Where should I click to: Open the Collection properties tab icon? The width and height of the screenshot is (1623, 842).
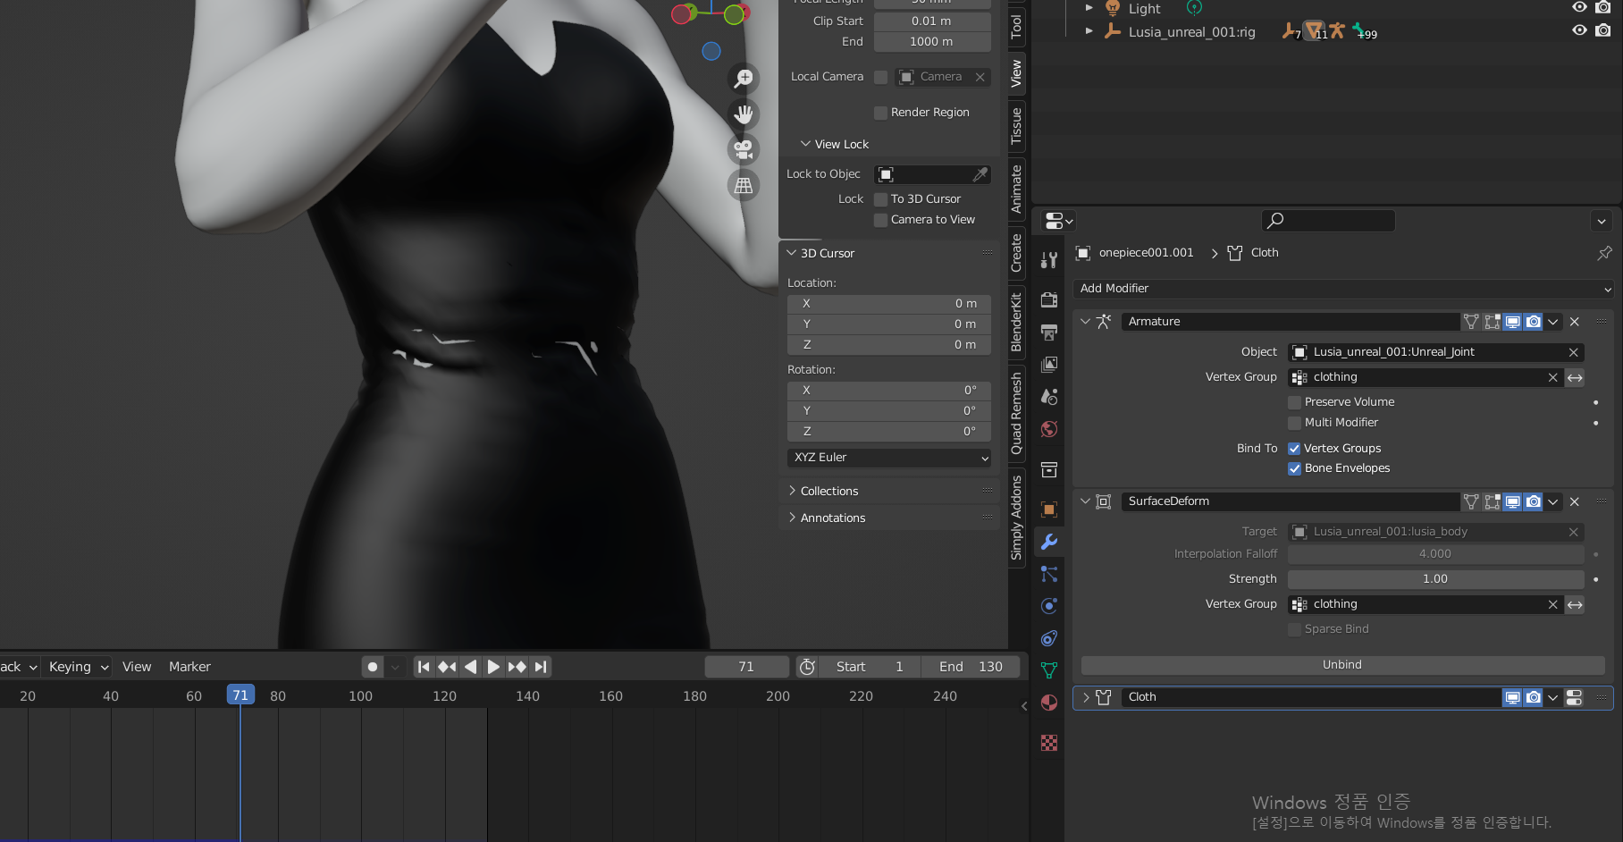coord(1049,469)
